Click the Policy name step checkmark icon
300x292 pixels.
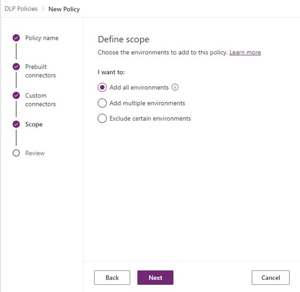pyautogui.click(x=16, y=38)
